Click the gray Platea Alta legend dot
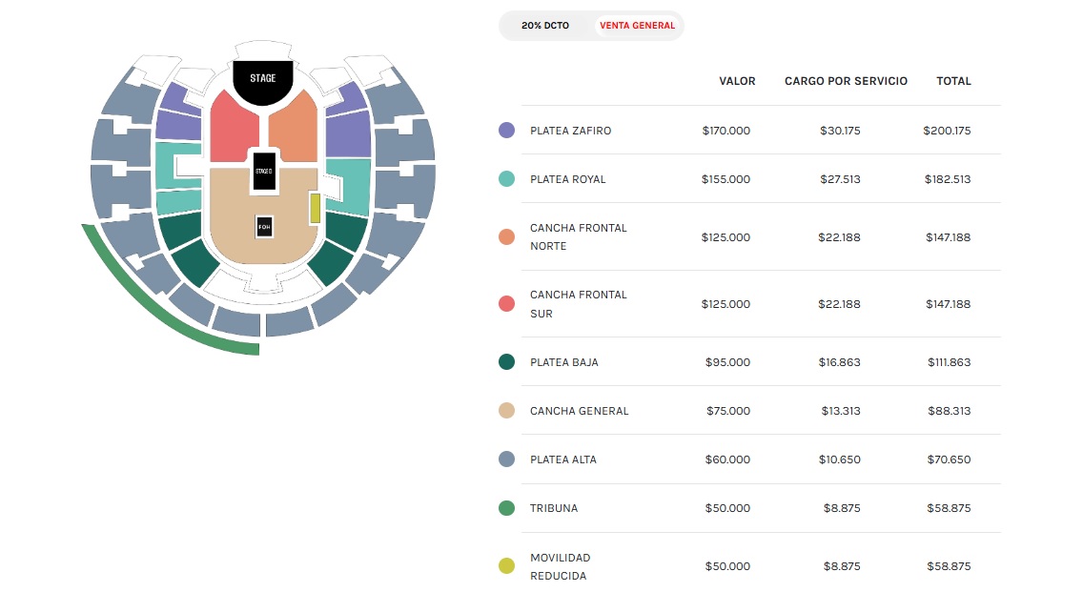 pyautogui.click(x=506, y=459)
